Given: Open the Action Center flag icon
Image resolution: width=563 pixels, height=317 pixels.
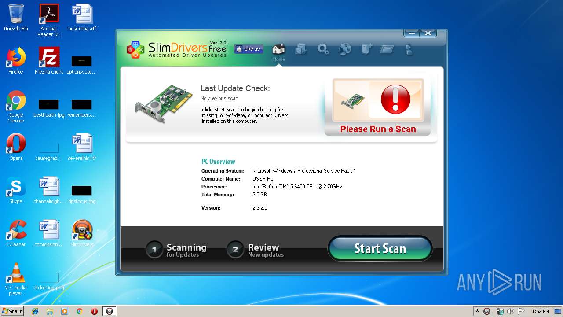Looking at the screenshot, I should [x=521, y=311].
